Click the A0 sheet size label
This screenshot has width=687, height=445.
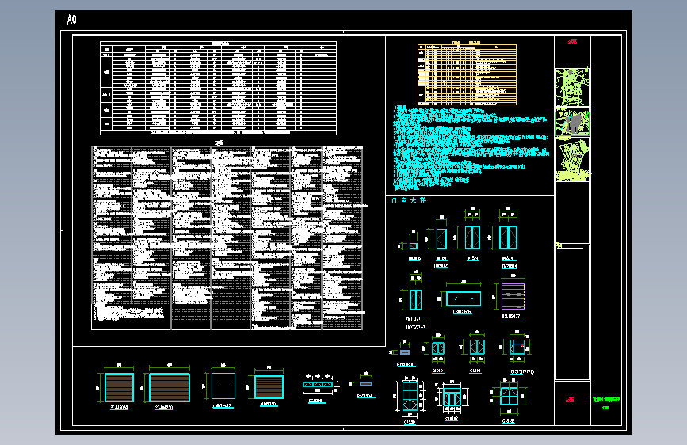(x=71, y=19)
